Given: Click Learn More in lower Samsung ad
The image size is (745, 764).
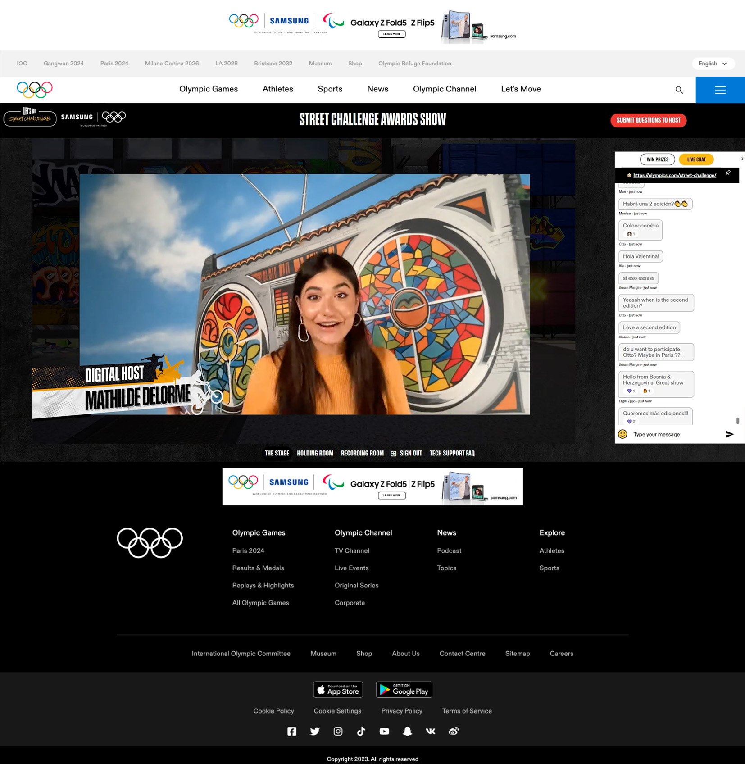Looking at the screenshot, I should click(x=392, y=495).
